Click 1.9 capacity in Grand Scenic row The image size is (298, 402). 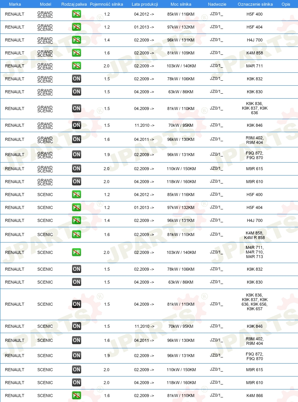tap(107, 155)
